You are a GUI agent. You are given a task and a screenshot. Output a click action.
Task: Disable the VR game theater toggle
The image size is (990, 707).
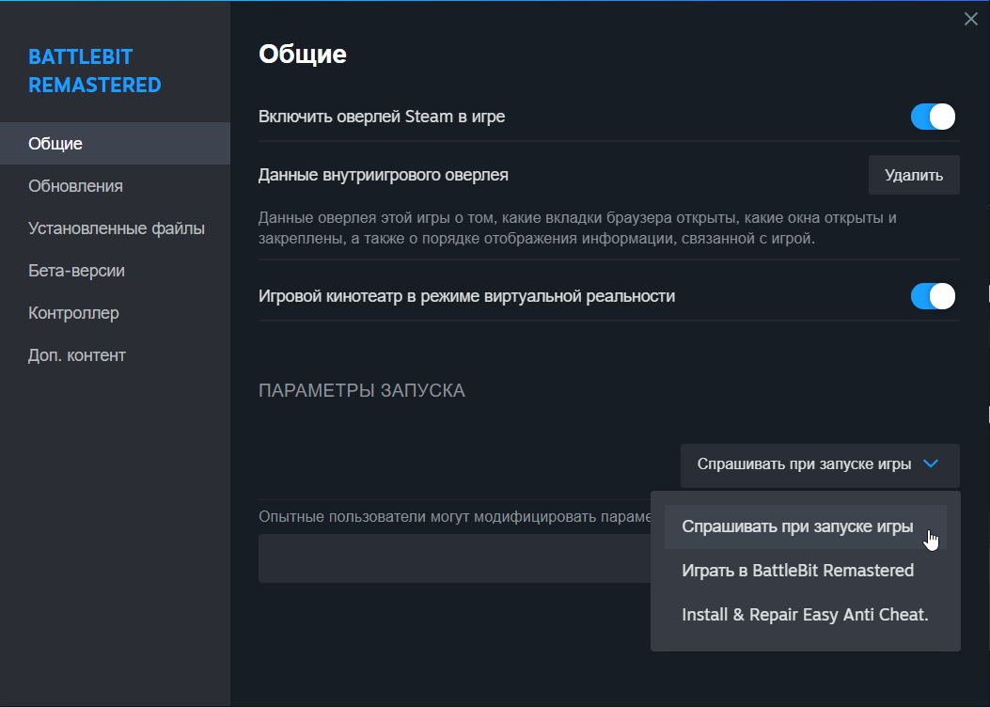(933, 296)
